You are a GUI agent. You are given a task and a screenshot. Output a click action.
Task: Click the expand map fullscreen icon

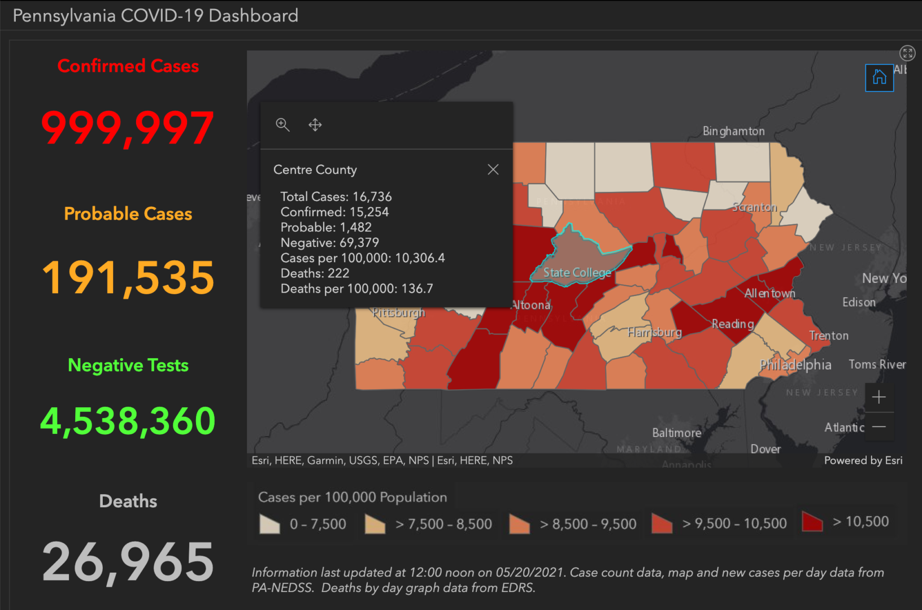tap(907, 54)
